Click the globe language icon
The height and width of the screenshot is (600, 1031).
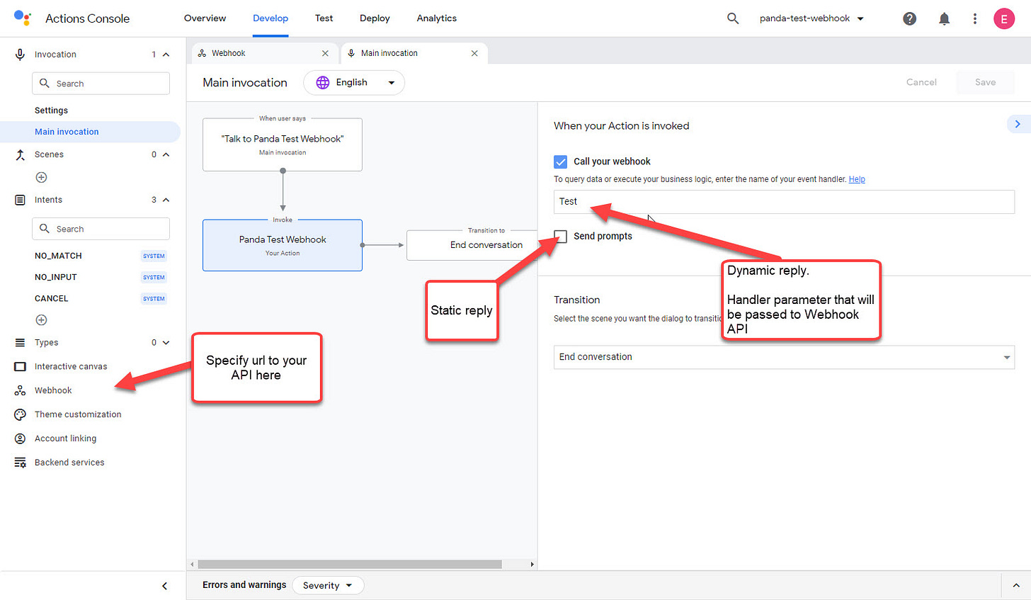pos(323,82)
